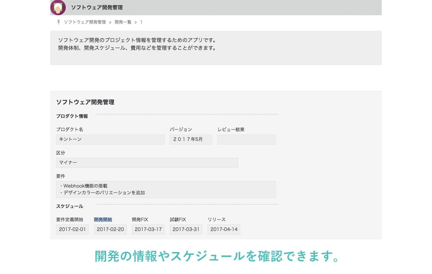The width and height of the screenshot is (432, 274).
Task: Click requirement line デザインカラーのバリエーションを追加
Action: click(x=102, y=193)
